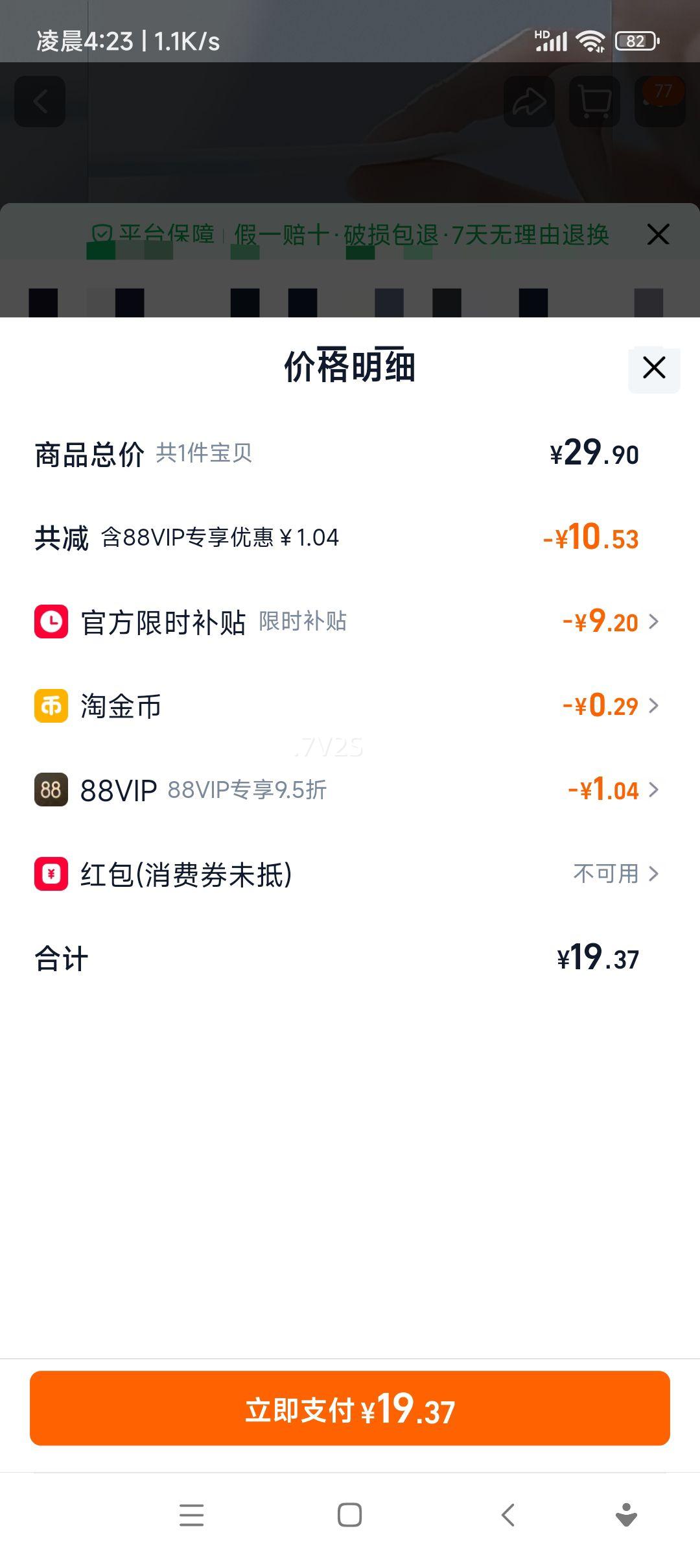Expand 88VIP discount of ¥1.04
This screenshot has height=1557, width=700.
653,790
